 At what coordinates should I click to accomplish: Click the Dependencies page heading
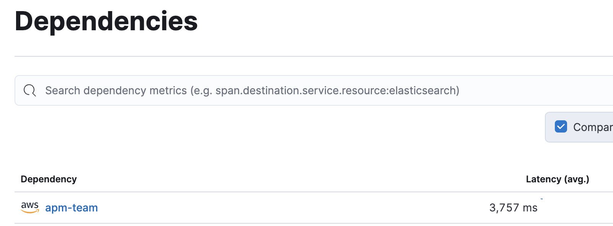click(106, 21)
